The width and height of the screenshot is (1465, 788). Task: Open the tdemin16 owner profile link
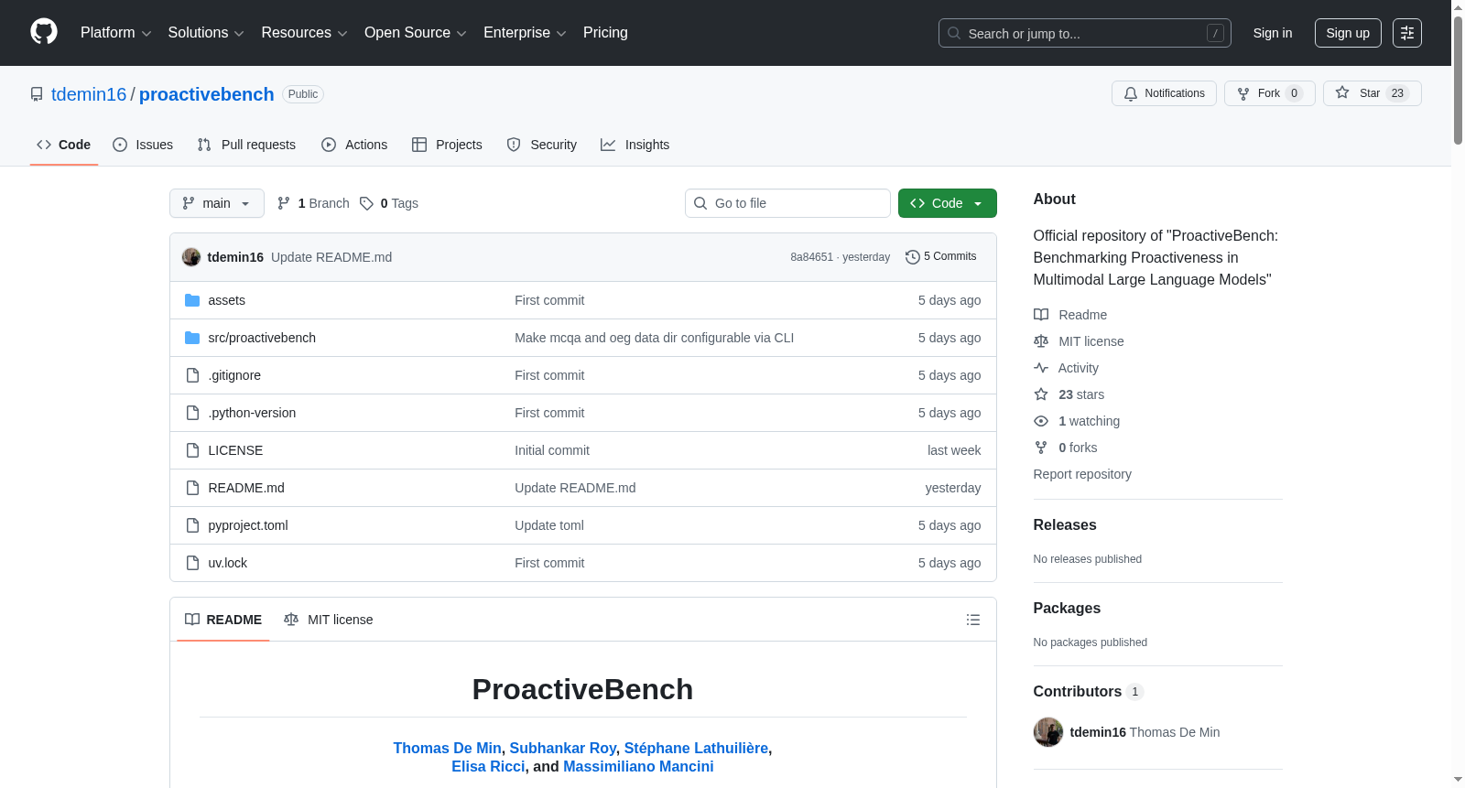coord(89,94)
